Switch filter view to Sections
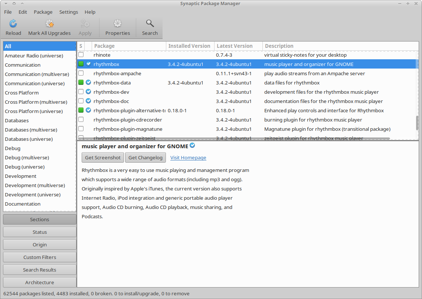Image resolution: width=422 pixels, height=299 pixels. [x=40, y=219]
